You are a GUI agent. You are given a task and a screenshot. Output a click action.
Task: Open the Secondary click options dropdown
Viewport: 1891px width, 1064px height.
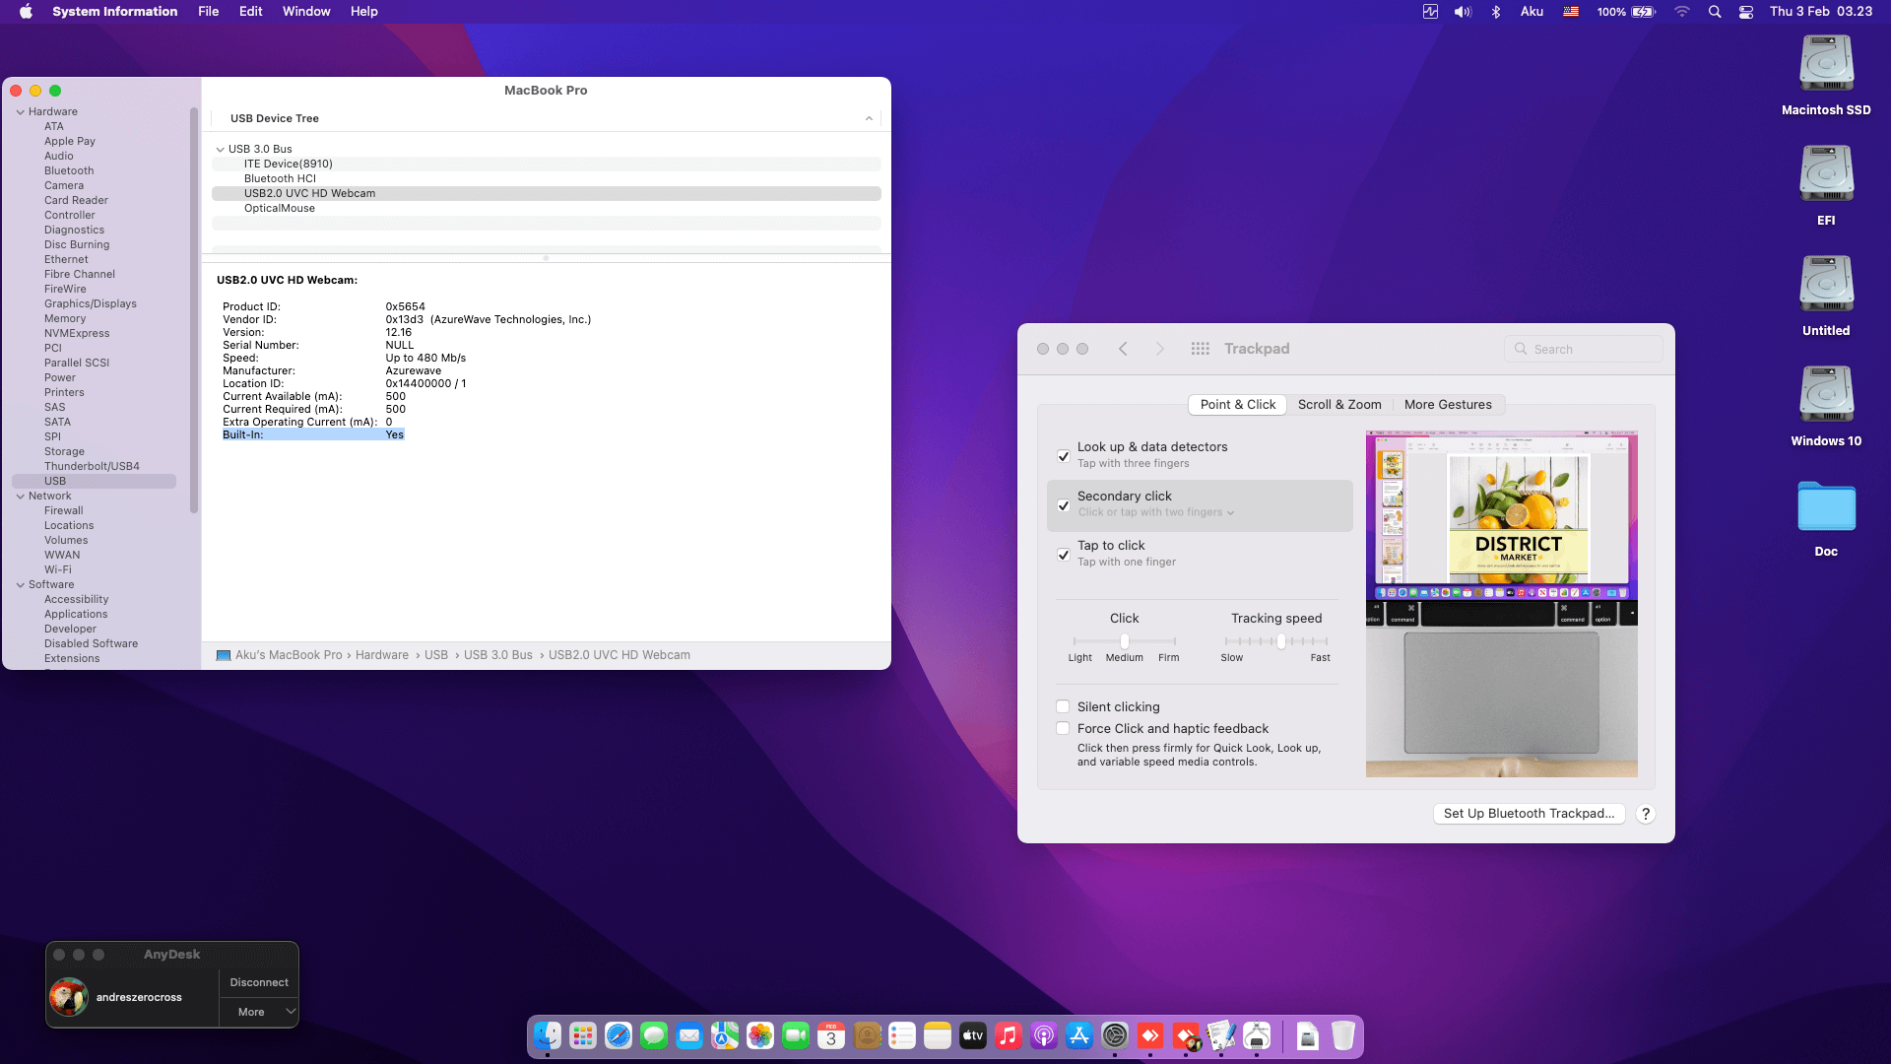[1229, 512]
